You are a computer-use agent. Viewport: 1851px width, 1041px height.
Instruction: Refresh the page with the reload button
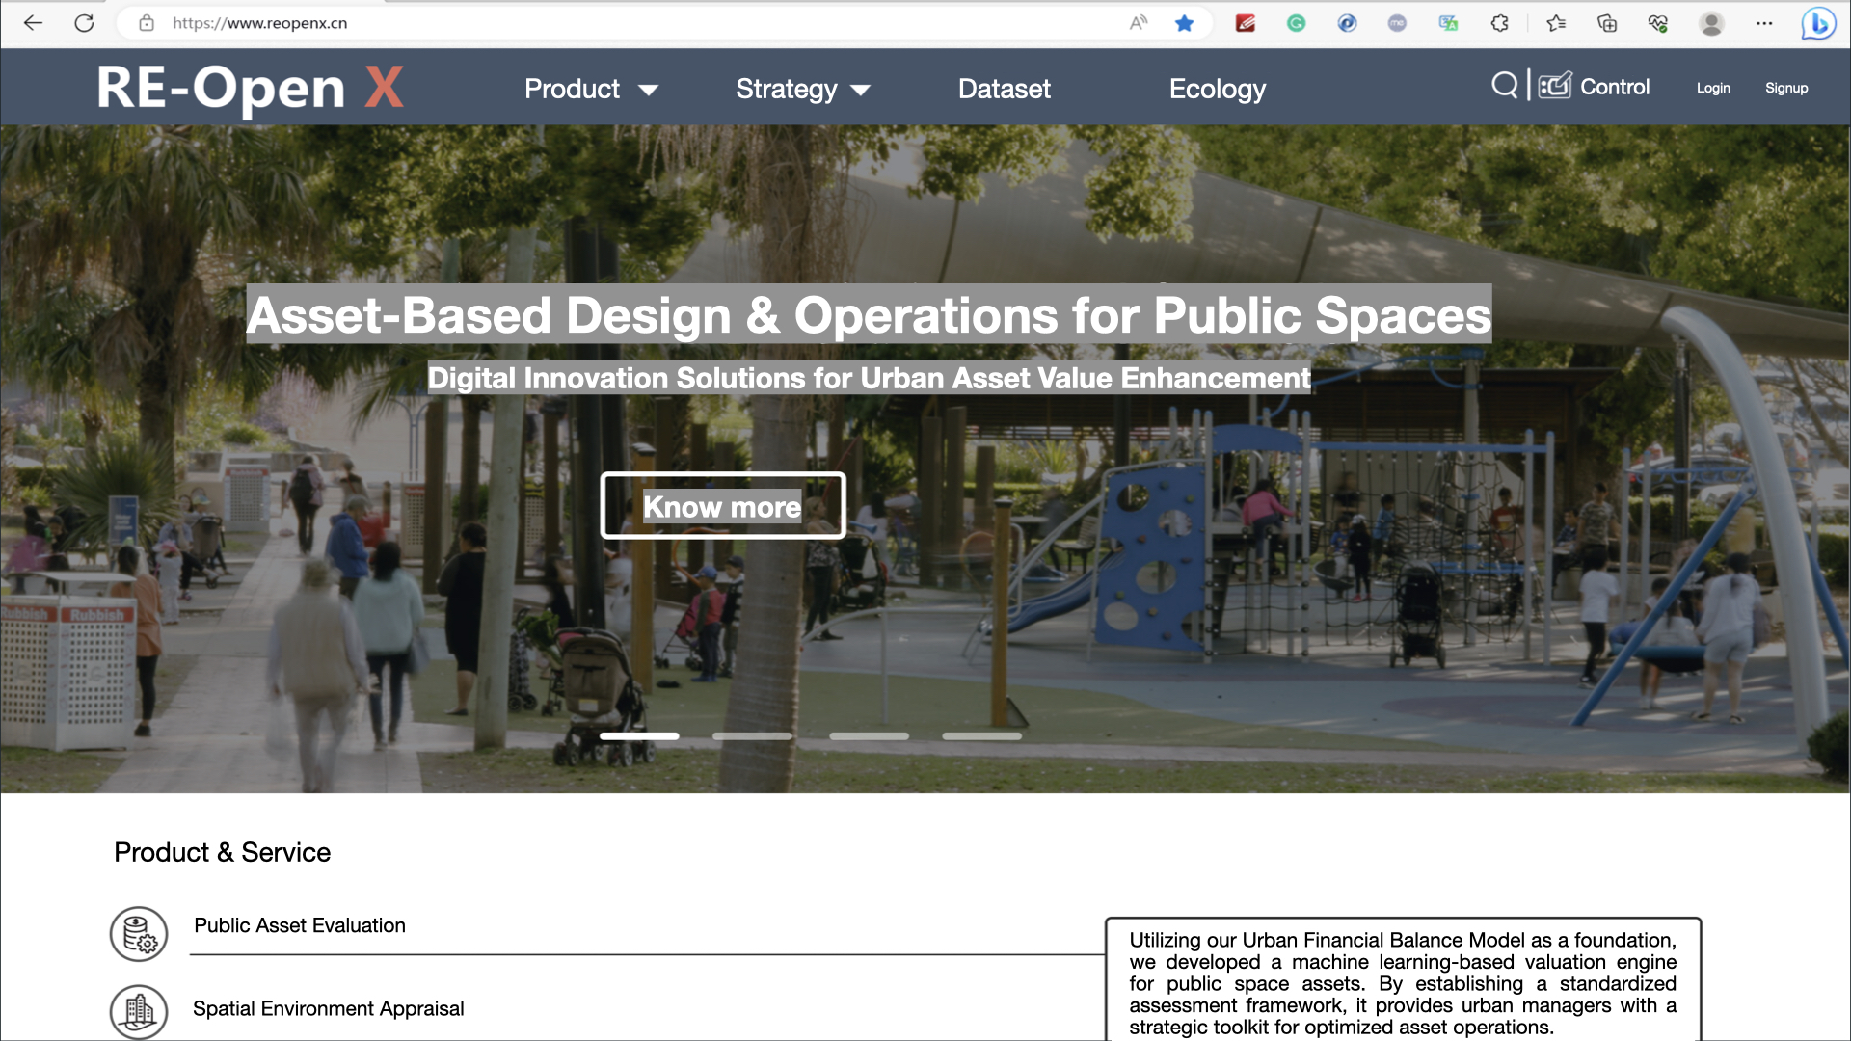click(84, 23)
